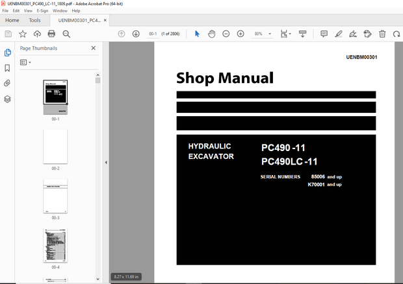This screenshot has height=284, width=403.
Task: Open the Edit menu
Action: (x=16, y=11)
